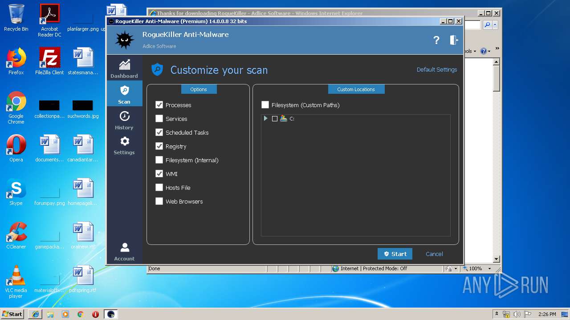Click IE search magnifier button
This screenshot has height=320, width=570.
pos(487,25)
